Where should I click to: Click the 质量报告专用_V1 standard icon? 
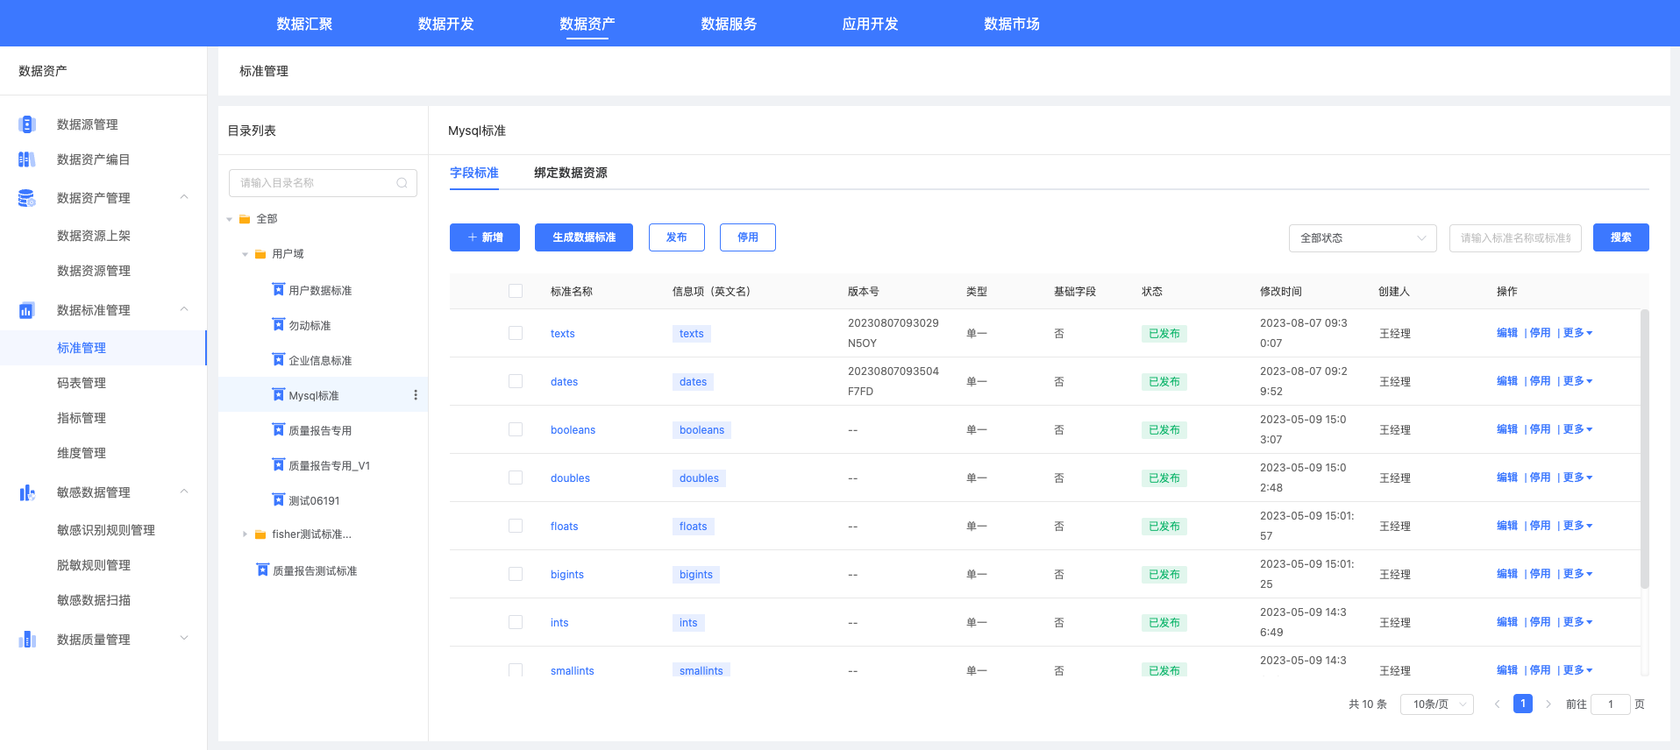coord(279,465)
